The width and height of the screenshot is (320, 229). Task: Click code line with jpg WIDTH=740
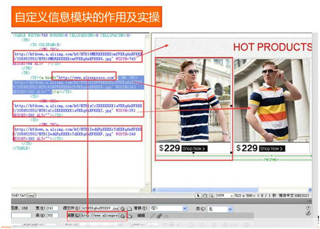(x=75, y=59)
